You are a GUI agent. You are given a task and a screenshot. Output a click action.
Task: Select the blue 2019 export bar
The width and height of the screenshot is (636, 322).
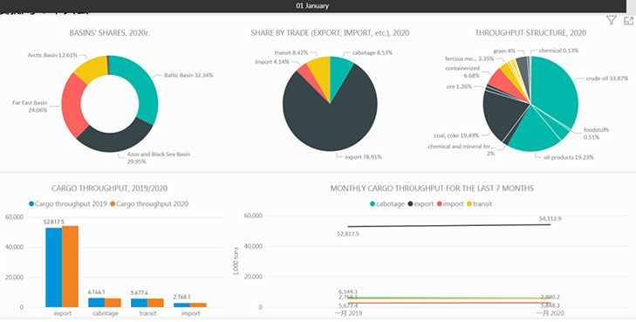[x=53, y=267]
